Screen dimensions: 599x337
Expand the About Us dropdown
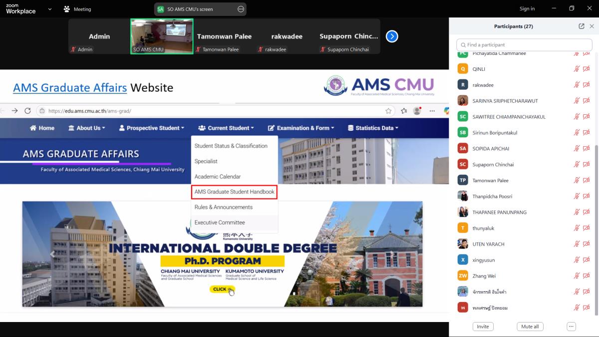[86, 128]
